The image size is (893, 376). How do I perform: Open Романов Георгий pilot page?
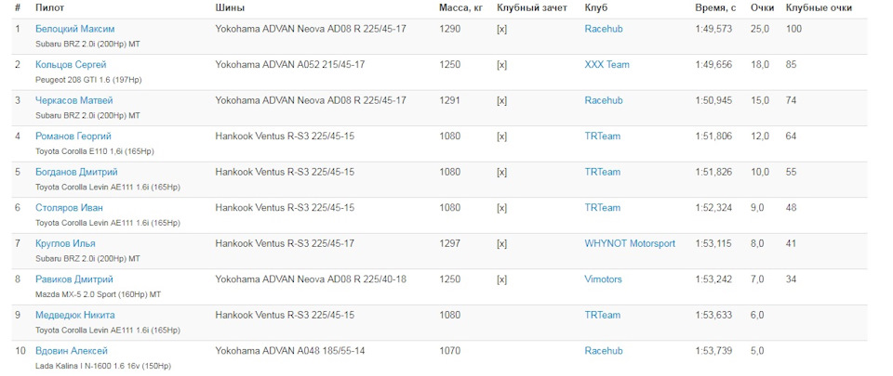click(73, 136)
